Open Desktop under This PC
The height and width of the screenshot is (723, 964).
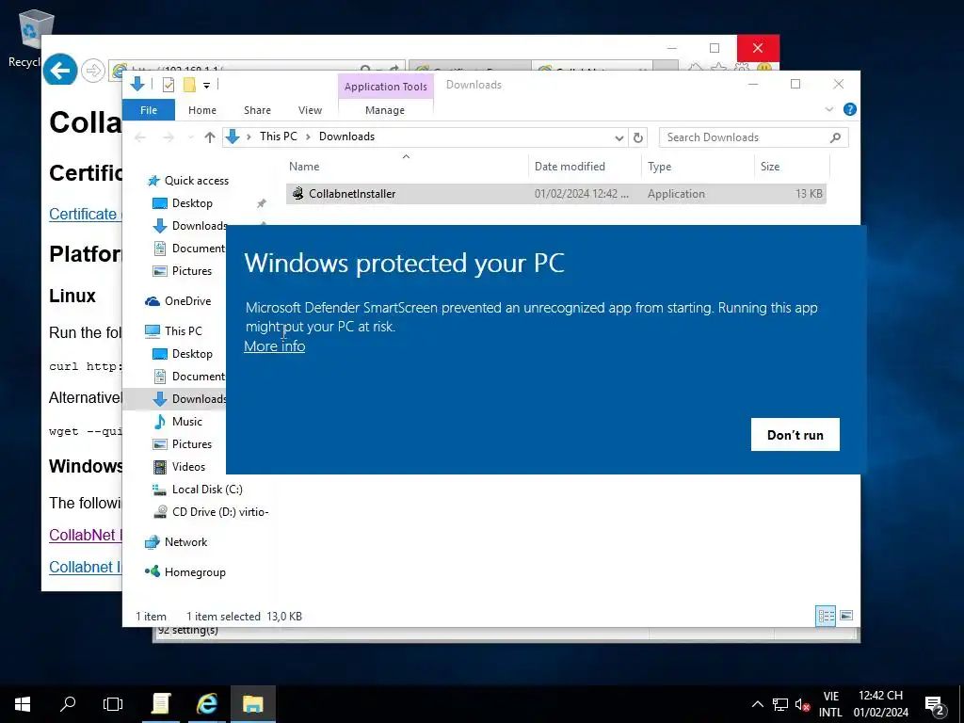point(192,354)
